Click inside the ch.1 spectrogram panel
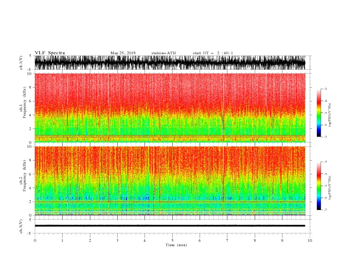Viewport: 349px width, 270px height. 170,108
